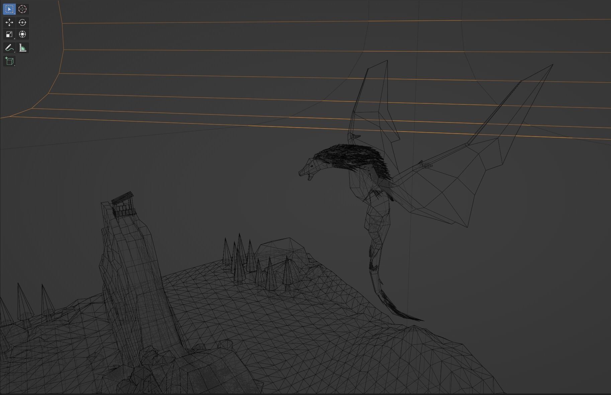Switch to the Rotate tool

(22, 22)
